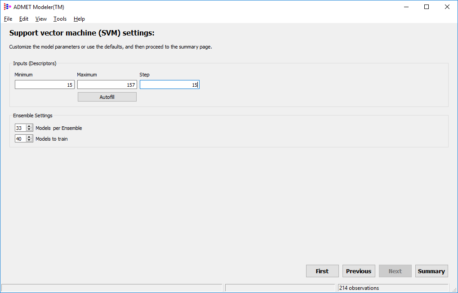
Task: Maximize the ADMET Modeler window
Action: tap(427, 7)
